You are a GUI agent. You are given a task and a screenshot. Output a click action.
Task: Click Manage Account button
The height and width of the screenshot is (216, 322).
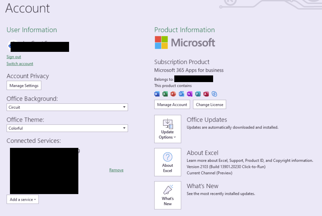coord(172,104)
